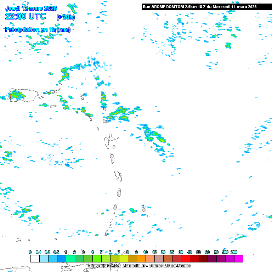Image resolution: width=272 pixels, height=272 pixels.
Task: Click the white 0 mm legend swatch
Action: pyautogui.click(x=35, y=259)
